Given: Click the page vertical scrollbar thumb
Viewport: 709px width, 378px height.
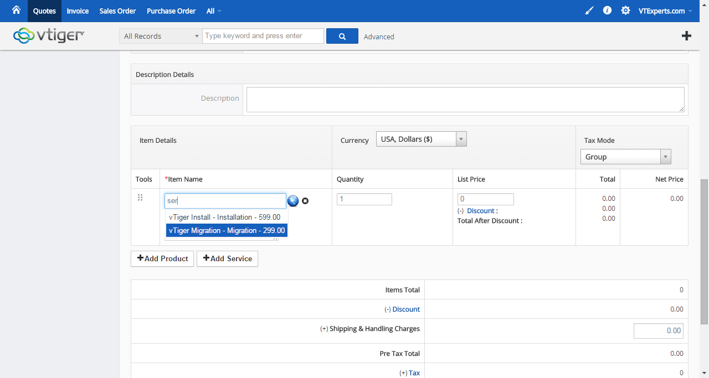Looking at the screenshot, I should pyautogui.click(x=704, y=251).
